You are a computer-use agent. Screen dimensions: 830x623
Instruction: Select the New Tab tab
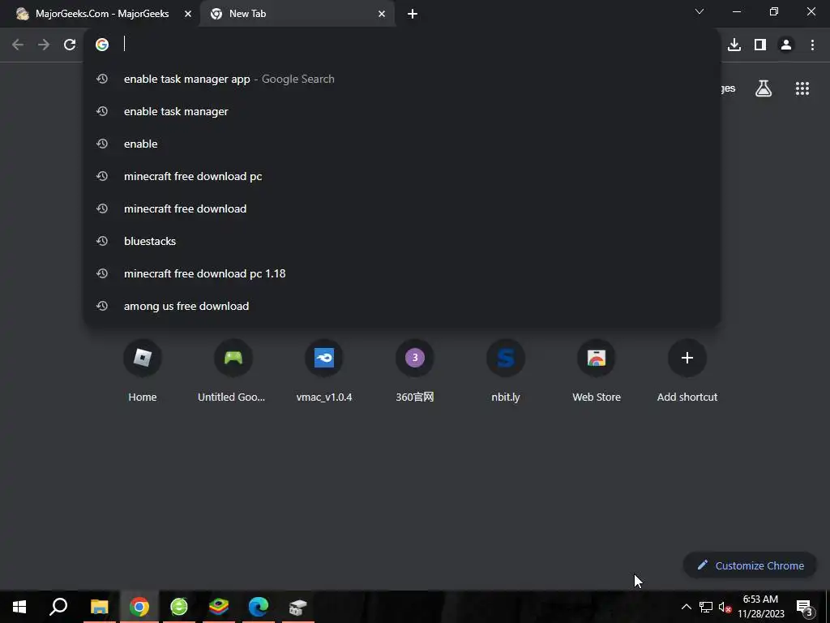click(x=297, y=14)
